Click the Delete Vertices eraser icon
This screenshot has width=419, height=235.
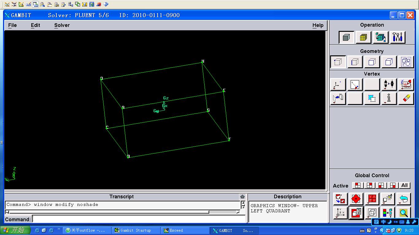(406, 99)
